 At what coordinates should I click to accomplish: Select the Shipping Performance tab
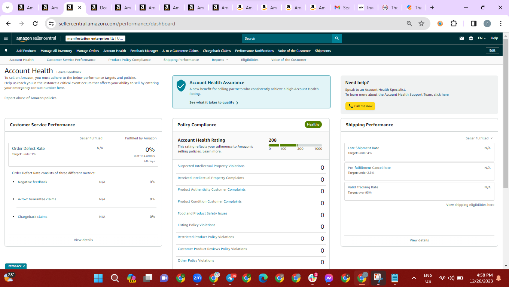pyautogui.click(x=181, y=60)
